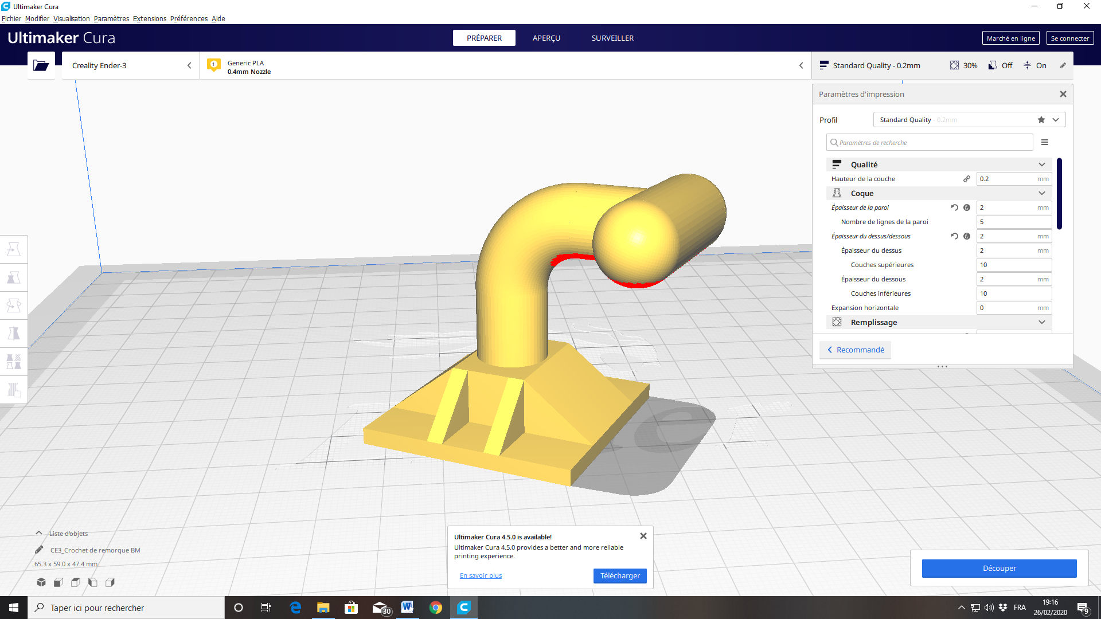Click the Se connecter button
The width and height of the screenshot is (1101, 619).
[x=1070, y=38]
